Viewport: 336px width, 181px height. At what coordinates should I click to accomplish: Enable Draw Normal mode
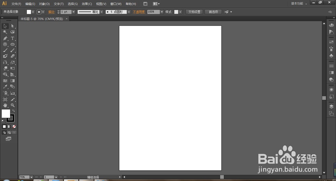pyautogui.click(x=4, y=133)
